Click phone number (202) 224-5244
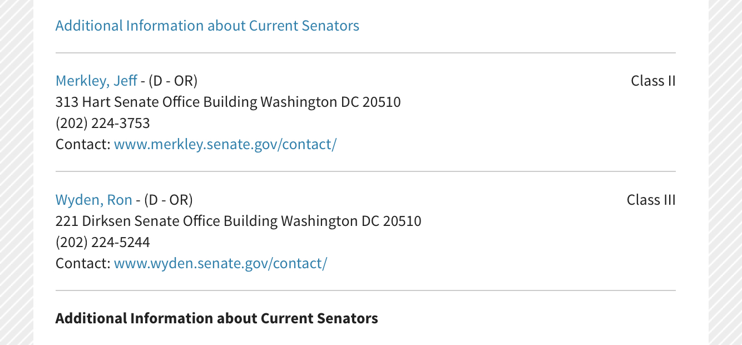Image resolution: width=742 pixels, height=345 pixels. point(102,242)
